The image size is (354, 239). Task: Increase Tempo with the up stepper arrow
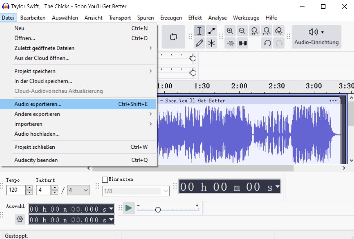click(x=29, y=187)
